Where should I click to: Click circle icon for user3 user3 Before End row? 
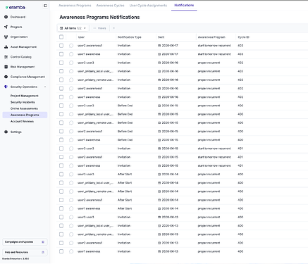(x=71, y=106)
